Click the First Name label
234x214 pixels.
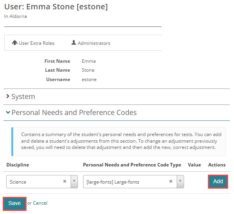pyautogui.click(x=57, y=61)
